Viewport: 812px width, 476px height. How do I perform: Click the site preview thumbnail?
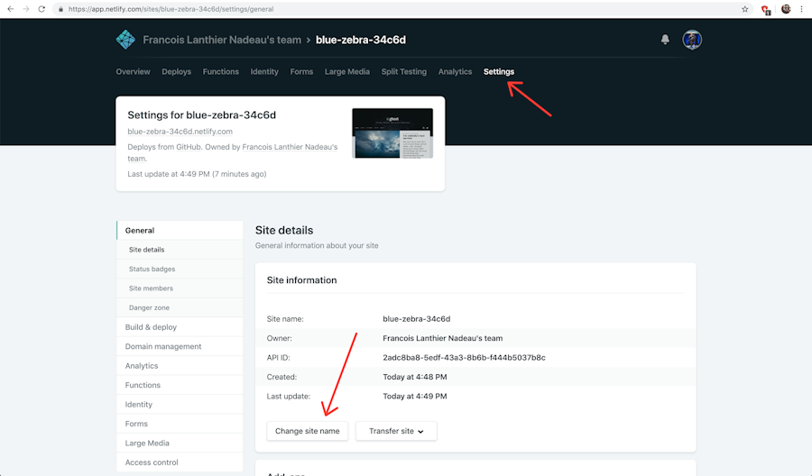click(392, 133)
